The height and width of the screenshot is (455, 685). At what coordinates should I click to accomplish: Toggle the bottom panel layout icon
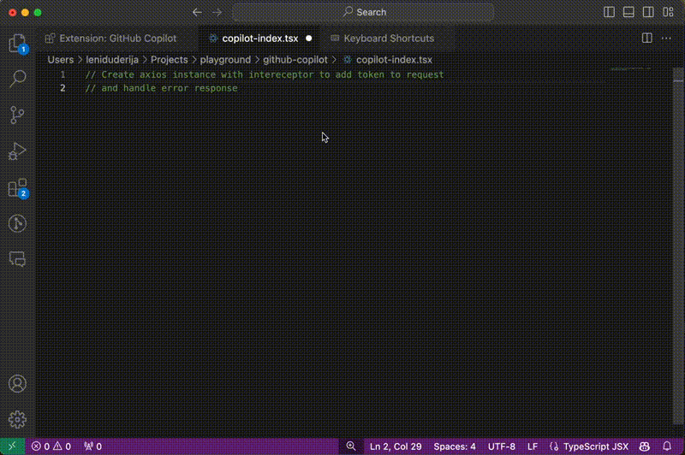628,12
